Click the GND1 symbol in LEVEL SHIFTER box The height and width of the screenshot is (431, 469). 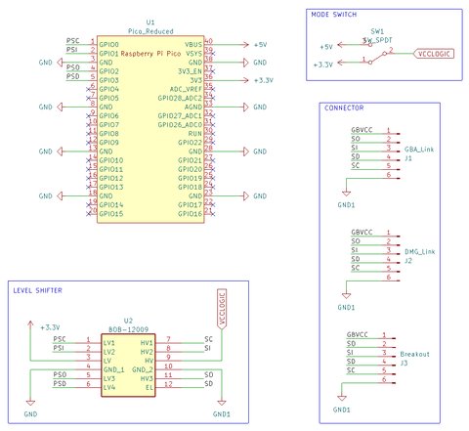222,409
